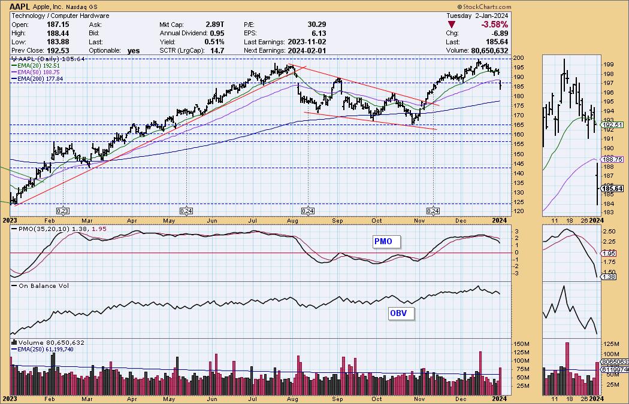Click the red down-triangle change indicator
The height and width of the screenshot is (404, 629).
[451, 25]
